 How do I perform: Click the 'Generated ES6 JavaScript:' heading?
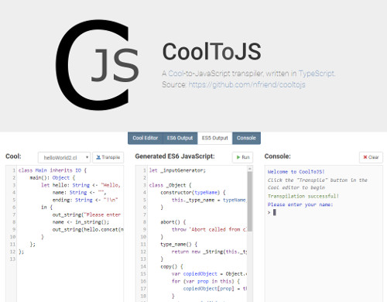click(x=175, y=156)
